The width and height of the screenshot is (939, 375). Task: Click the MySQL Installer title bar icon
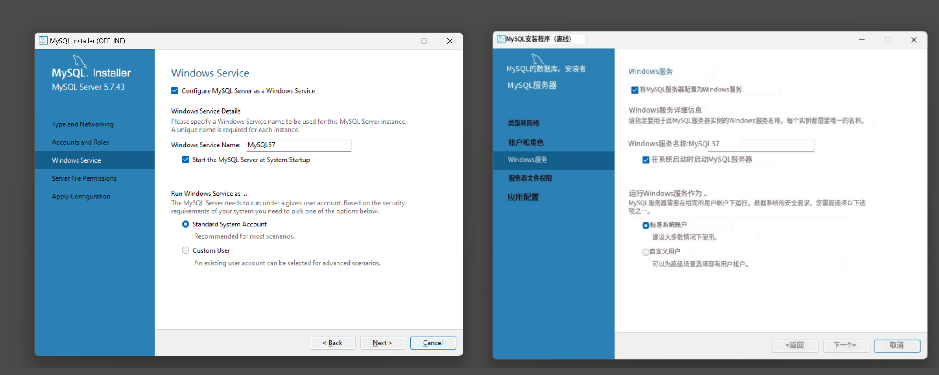[43, 41]
